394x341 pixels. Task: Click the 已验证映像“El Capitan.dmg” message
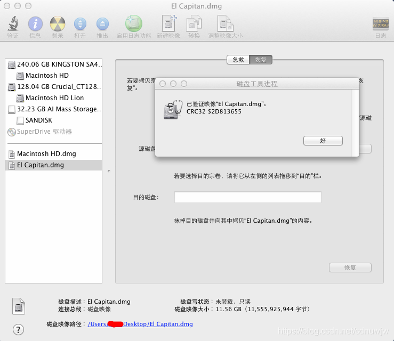(x=227, y=104)
